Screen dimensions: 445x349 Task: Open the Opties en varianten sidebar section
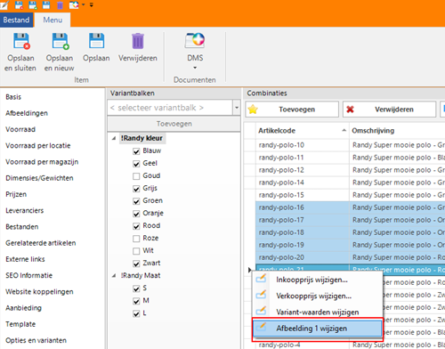tap(36, 340)
